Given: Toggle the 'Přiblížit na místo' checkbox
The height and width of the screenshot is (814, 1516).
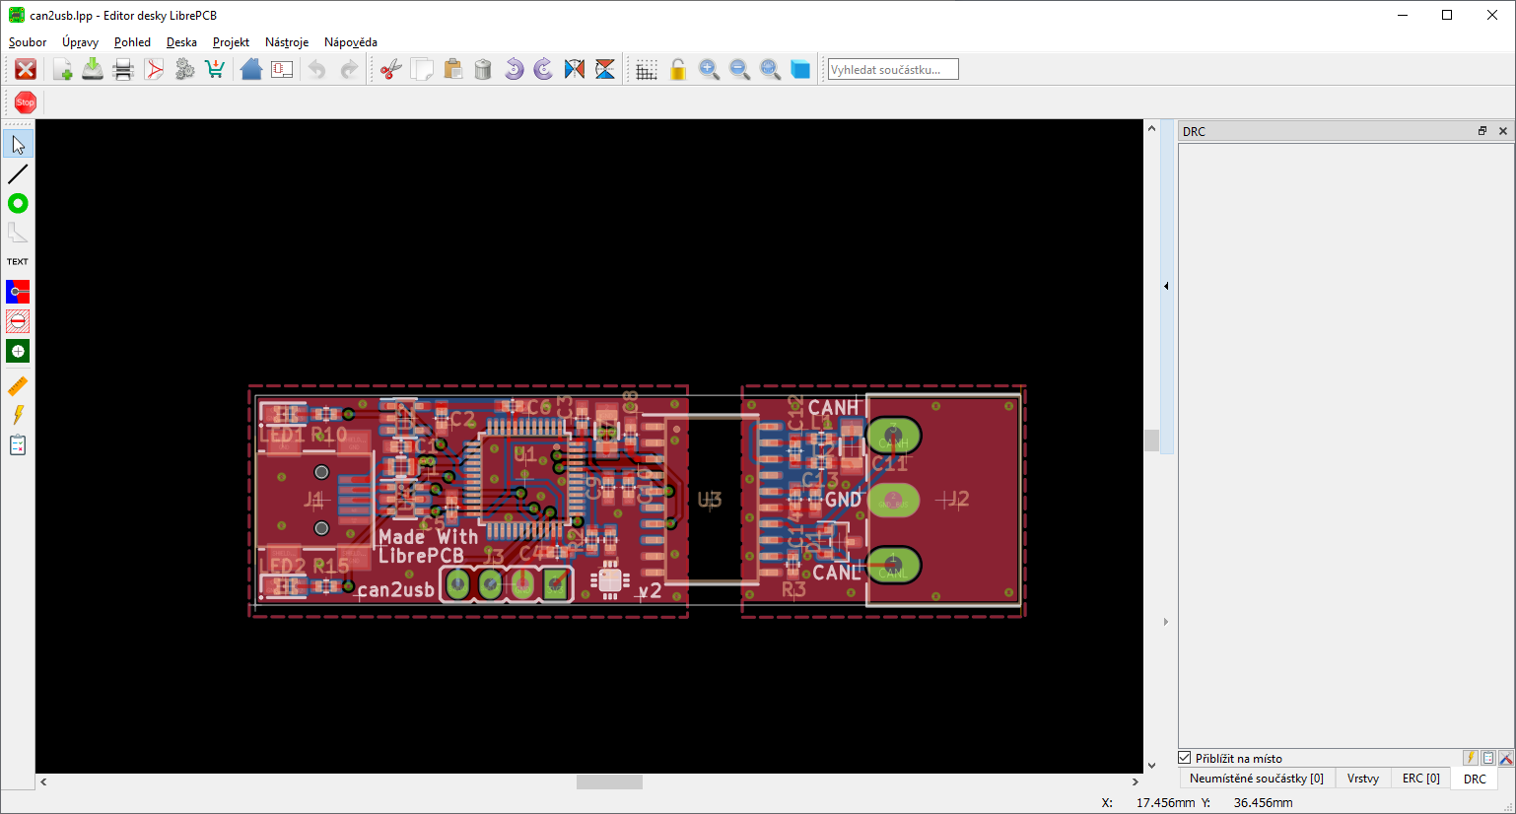Looking at the screenshot, I should [x=1185, y=758].
